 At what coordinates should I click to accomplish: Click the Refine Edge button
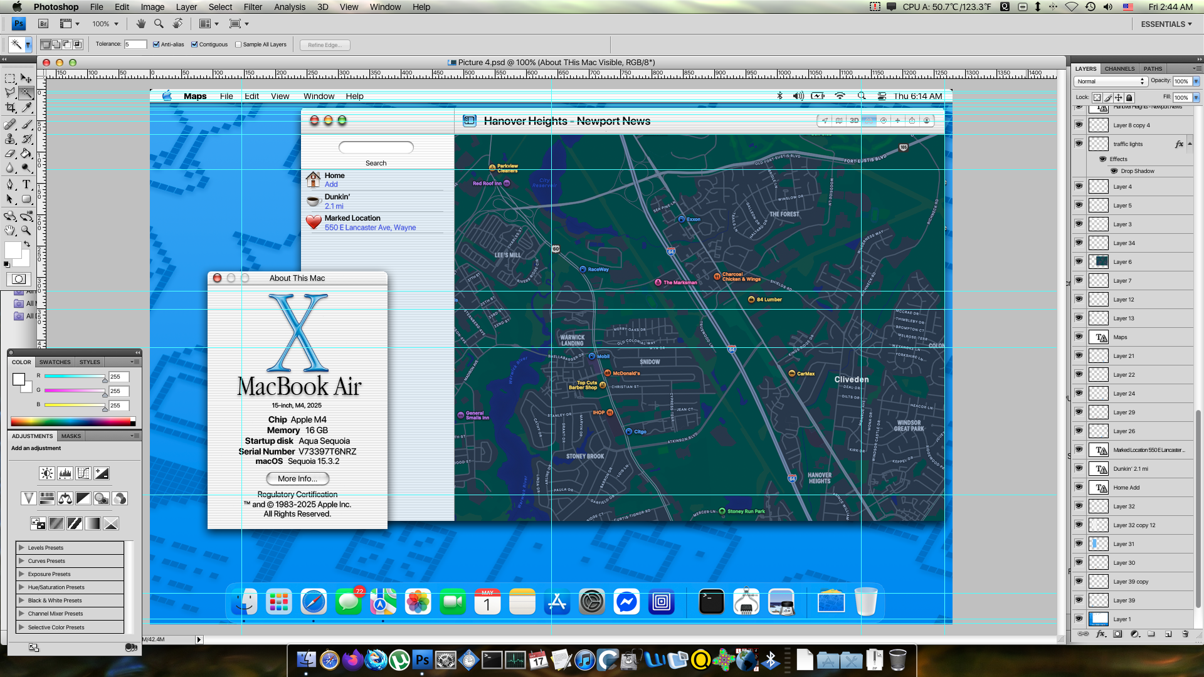point(325,45)
